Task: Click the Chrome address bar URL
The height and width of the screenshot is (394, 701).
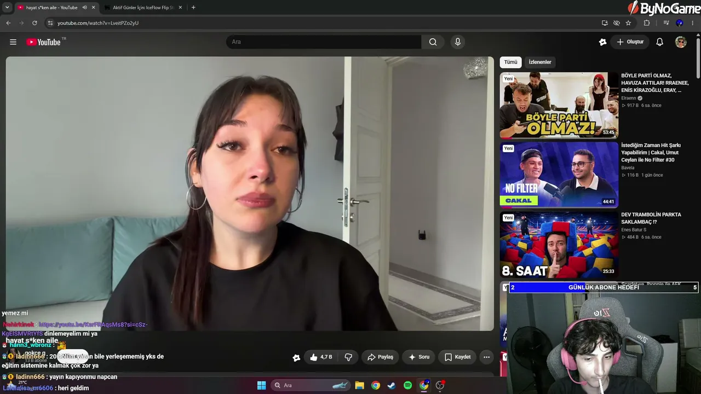Action: point(98,23)
